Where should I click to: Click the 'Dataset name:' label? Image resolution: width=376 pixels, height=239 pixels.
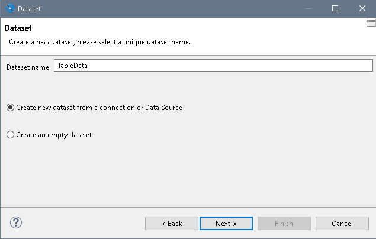(x=28, y=67)
